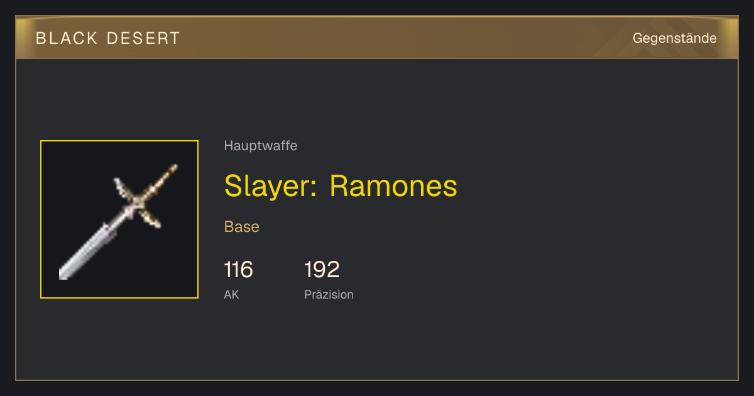Viewport: 754px width, 396px height.
Task: Open the Gegenstände category link
Action: [674, 38]
